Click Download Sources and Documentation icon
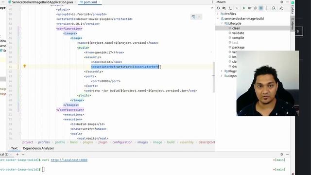 pyautogui.click(x=230, y=8)
